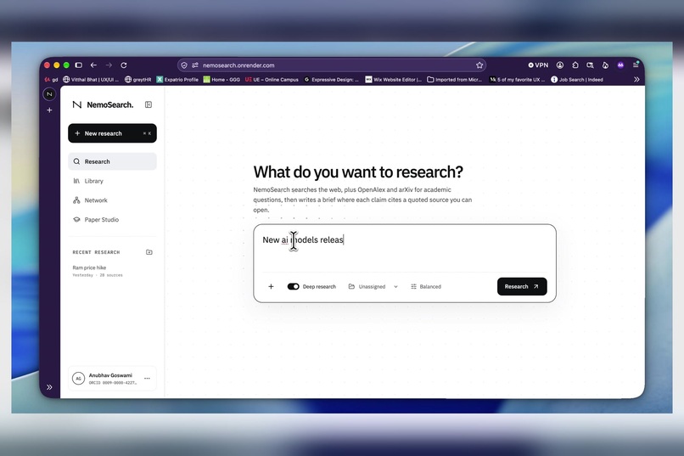
Task: Click the purple avatar in toolbar
Action: click(x=620, y=65)
